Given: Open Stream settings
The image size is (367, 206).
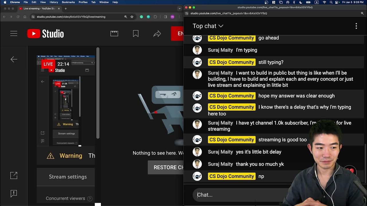Looking at the screenshot, I should pos(68,177).
